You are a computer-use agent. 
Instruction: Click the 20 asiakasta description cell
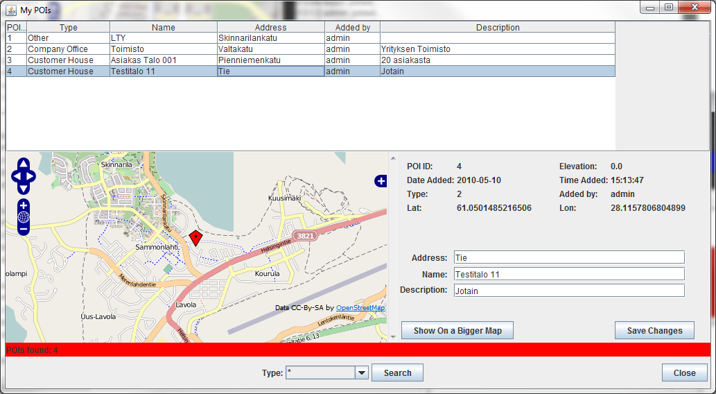pyautogui.click(x=498, y=60)
